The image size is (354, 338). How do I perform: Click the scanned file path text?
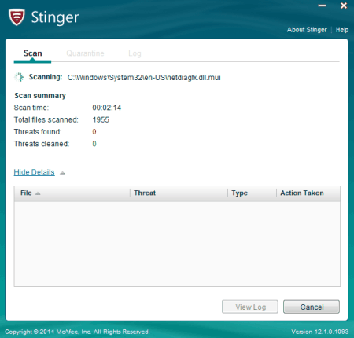[144, 78]
